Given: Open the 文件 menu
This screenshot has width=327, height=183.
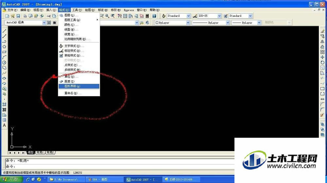Looking at the screenshot, I should [12, 10].
